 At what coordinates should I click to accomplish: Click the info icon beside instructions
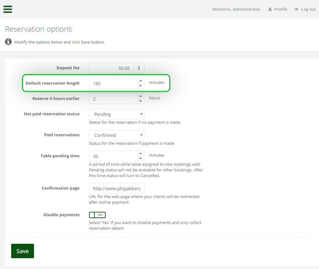(8, 42)
